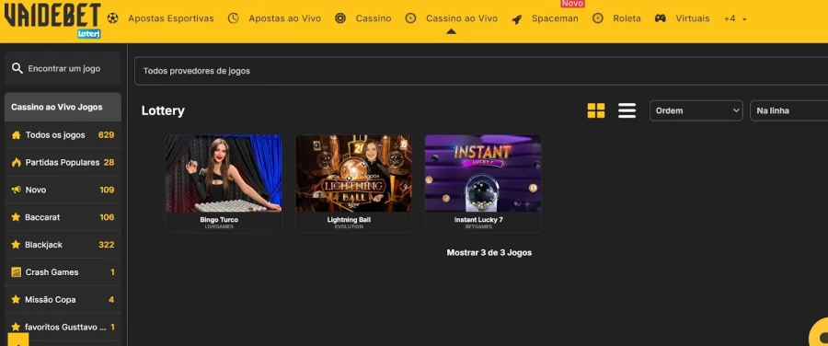The image size is (828, 346).
Task: Open the Spaceman game page
Action: click(x=555, y=18)
